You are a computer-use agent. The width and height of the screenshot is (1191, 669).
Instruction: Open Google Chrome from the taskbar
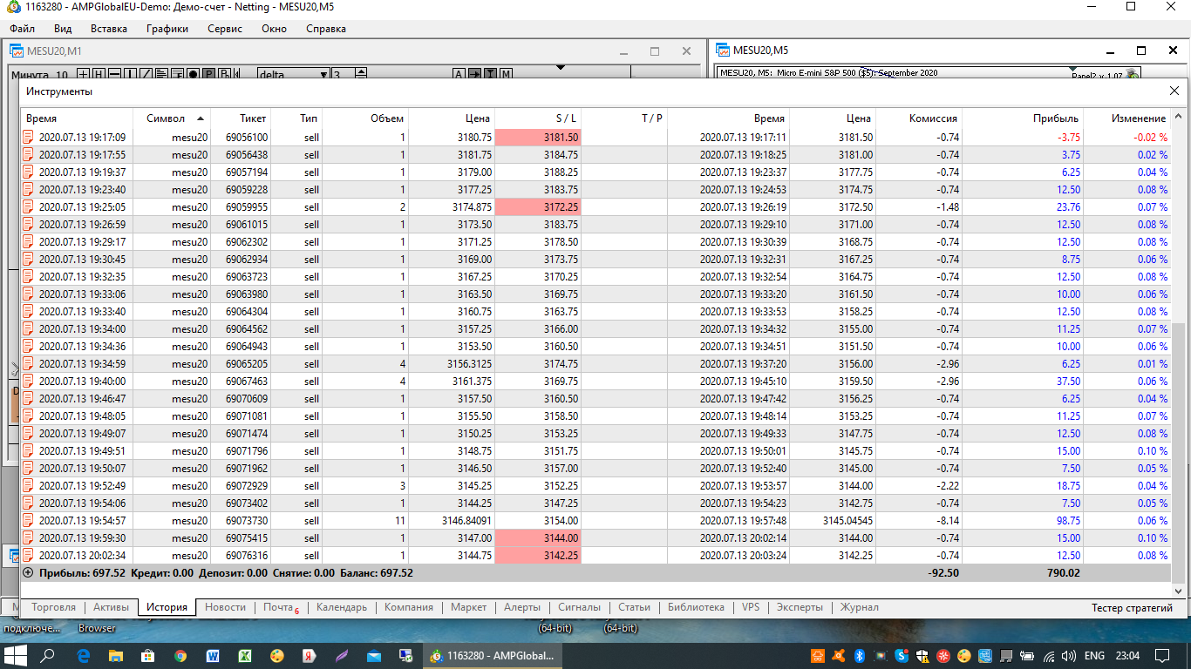click(x=180, y=656)
